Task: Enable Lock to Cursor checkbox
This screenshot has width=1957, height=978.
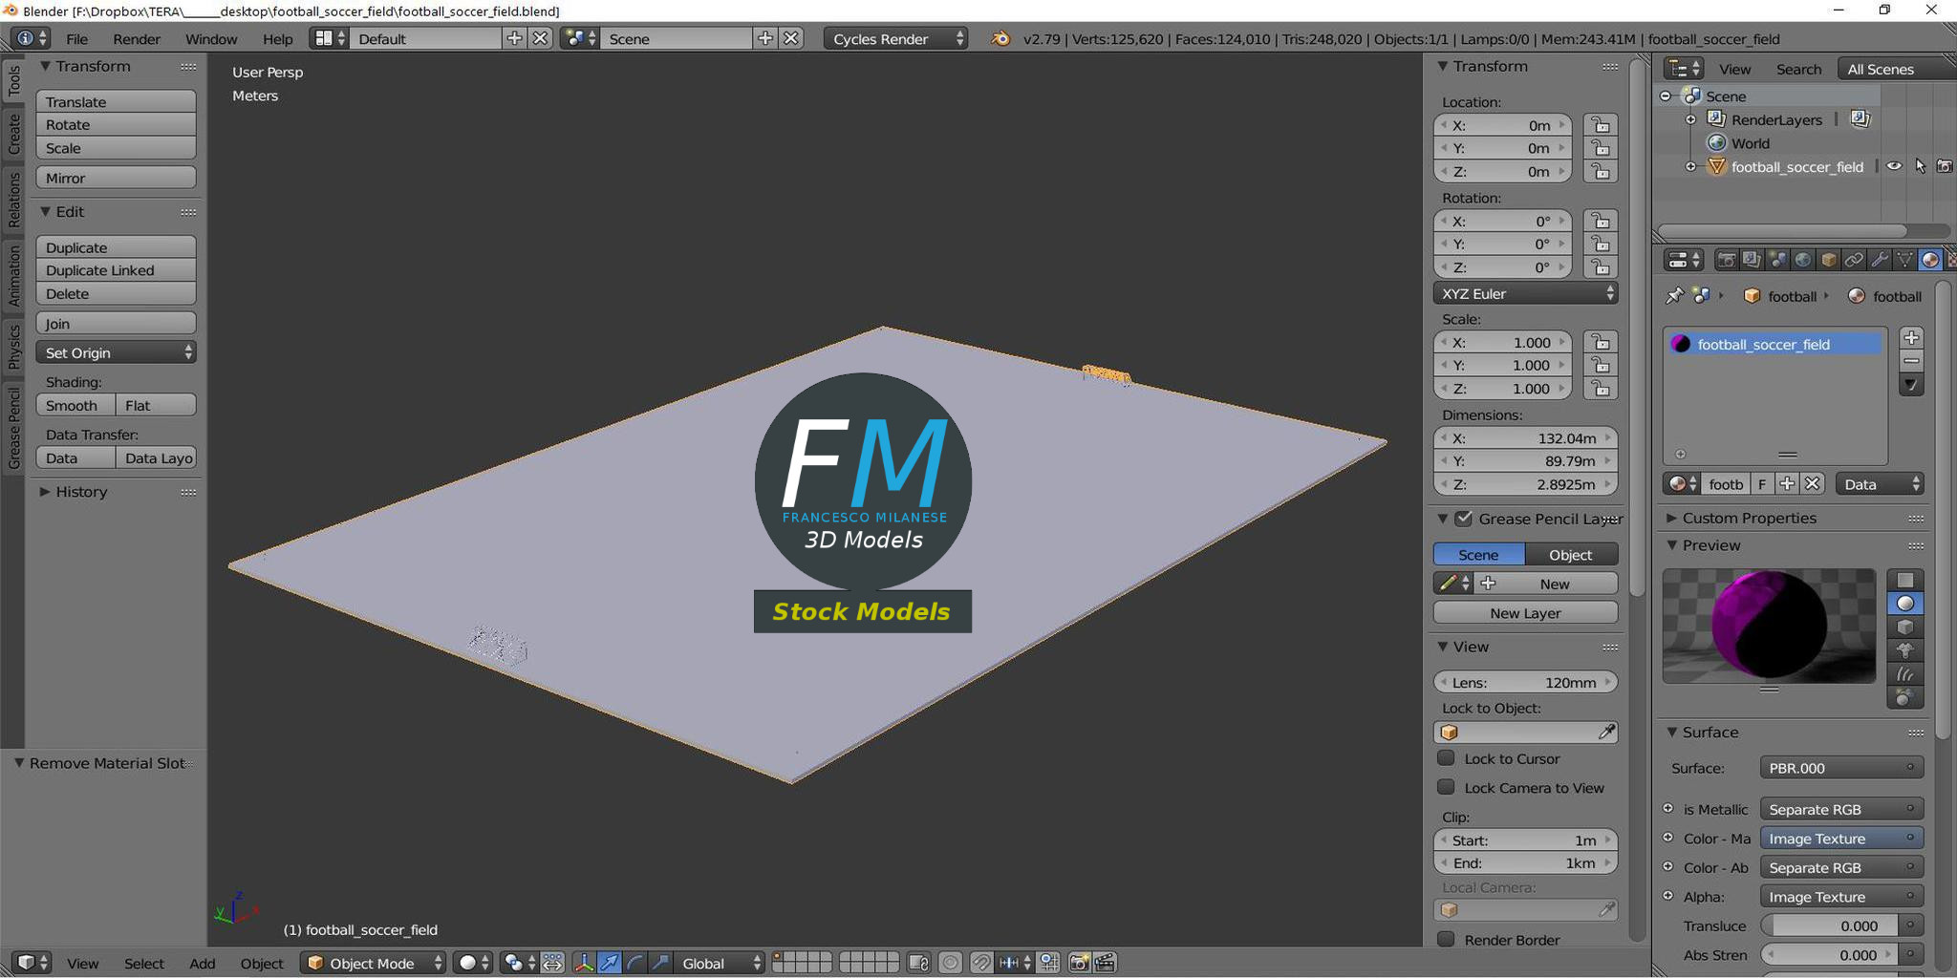Action: pyautogui.click(x=1447, y=758)
